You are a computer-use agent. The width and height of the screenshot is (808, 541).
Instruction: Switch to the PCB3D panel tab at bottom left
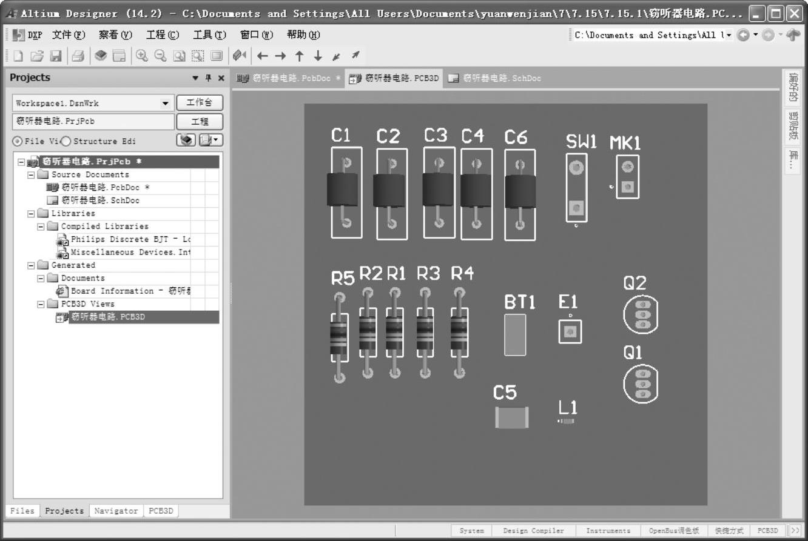coord(161,511)
